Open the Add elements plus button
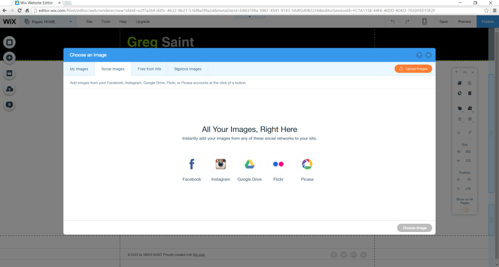The height and width of the screenshot is (267, 499). (x=10, y=58)
